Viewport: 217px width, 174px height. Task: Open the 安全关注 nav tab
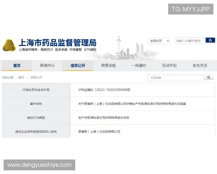200,66
